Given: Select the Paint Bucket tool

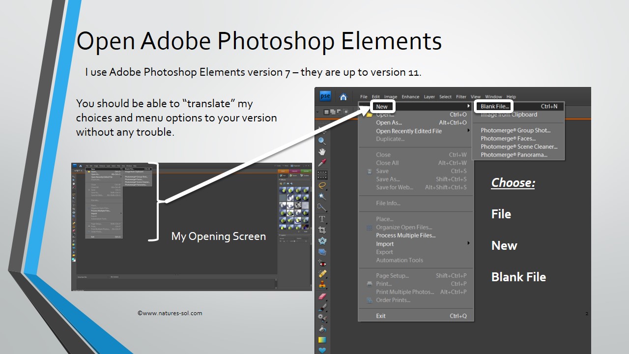Looking at the screenshot, I should [322, 329].
